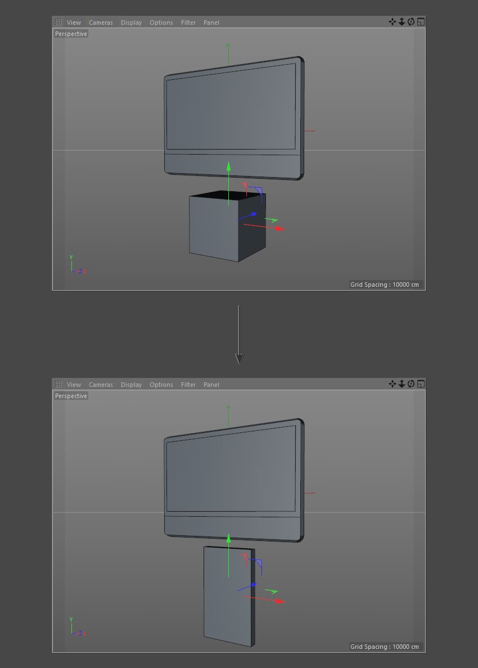This screenshot has width=478, height=668.
Task: Select the camera pan icon in the top viewport
Action: 392,22
